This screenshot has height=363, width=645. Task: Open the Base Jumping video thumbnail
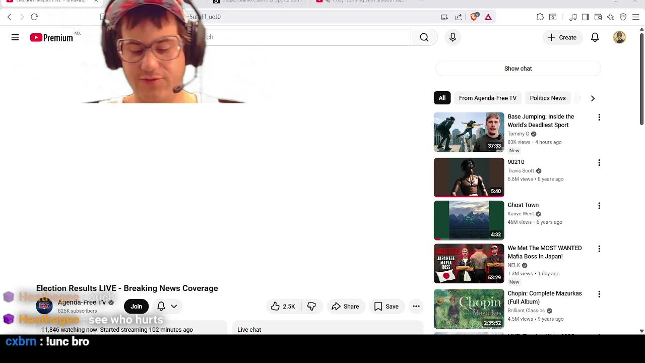click(x=469, y=132)
